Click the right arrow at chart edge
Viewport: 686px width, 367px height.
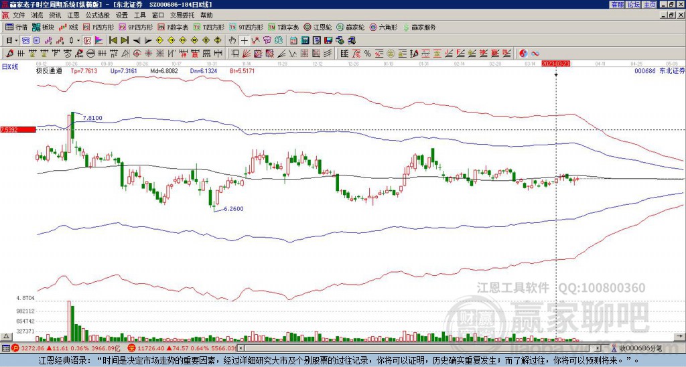pos(681,336)
